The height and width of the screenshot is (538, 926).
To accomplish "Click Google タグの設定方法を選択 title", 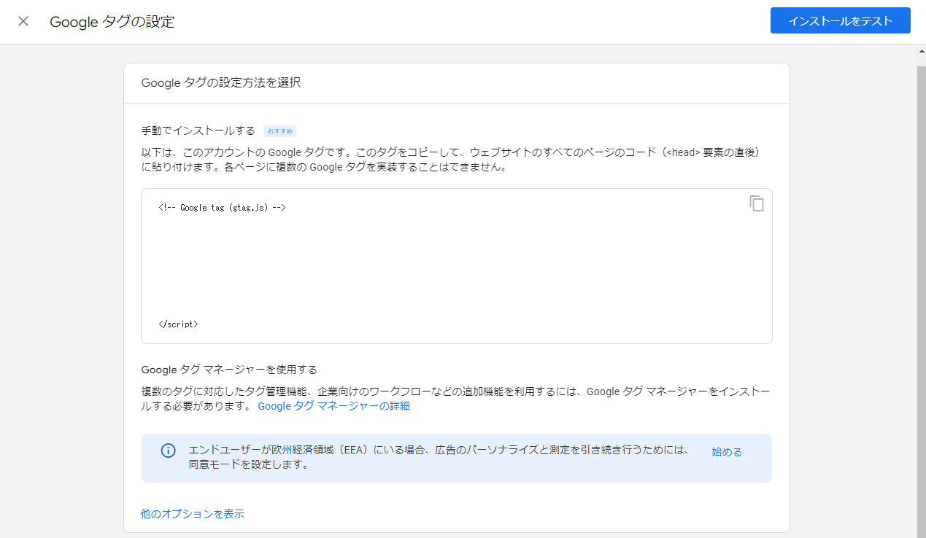I will (220, 83).
